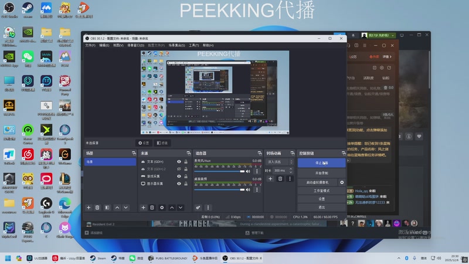The width and height of the screenshot is (469, 264).
Task: Move the scene up with arrow
Action: click(117, 208)
